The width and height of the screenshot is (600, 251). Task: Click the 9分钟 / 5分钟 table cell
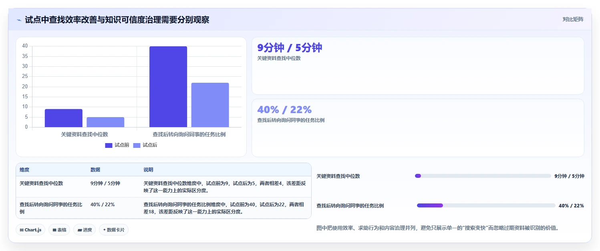(x=105, y=183)
